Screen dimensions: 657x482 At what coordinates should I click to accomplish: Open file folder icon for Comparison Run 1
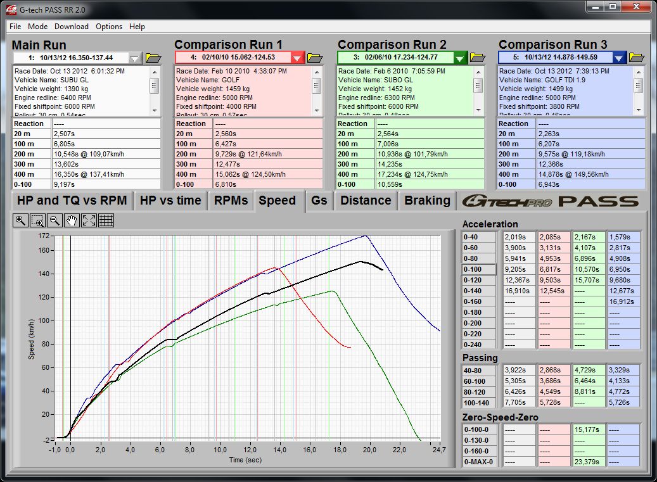[315, 58]
